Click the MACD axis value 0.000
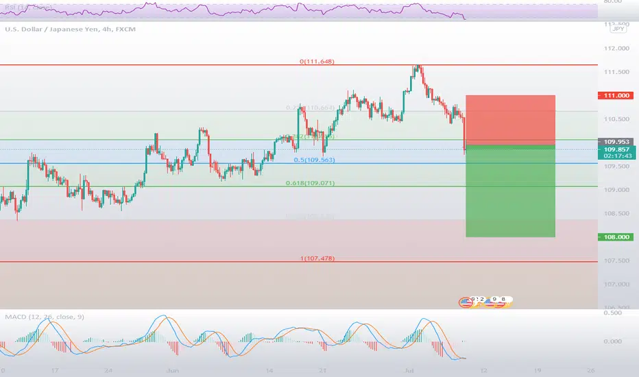Screen dimensions: 639x377 click(x=612, y=341)
